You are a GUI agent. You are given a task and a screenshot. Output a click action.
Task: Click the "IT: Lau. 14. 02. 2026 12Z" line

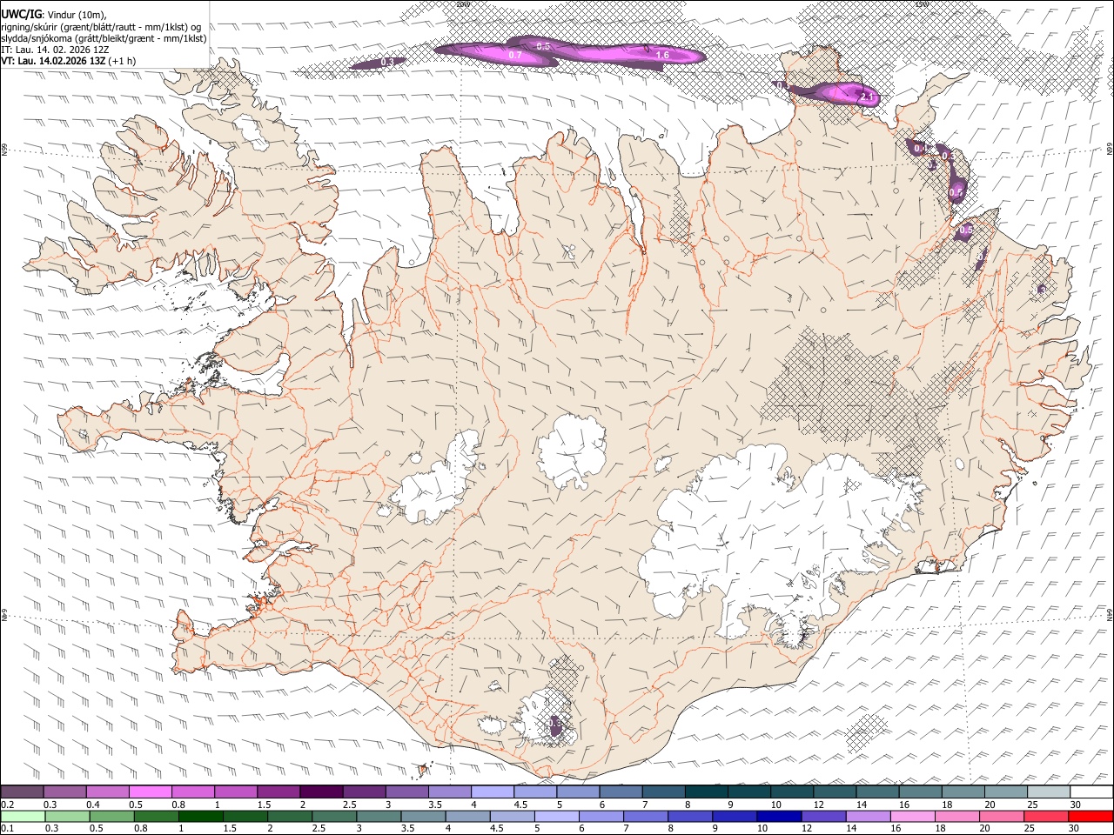(55, 50)
